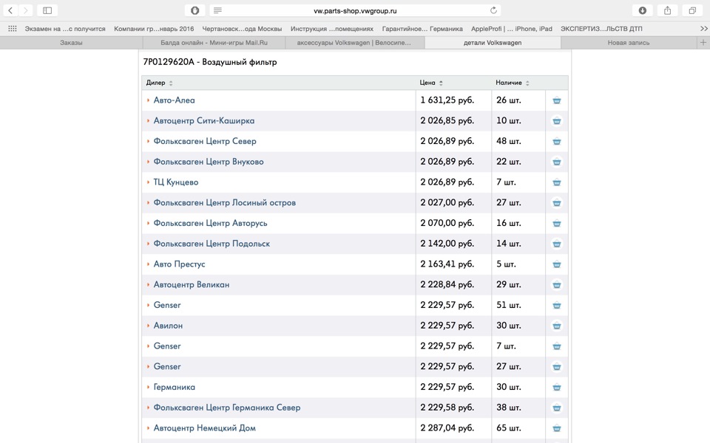The width and height of the screenshot is (710, 443).
Task: Select the stock value 65 шт.
Action: pos(509,427)
